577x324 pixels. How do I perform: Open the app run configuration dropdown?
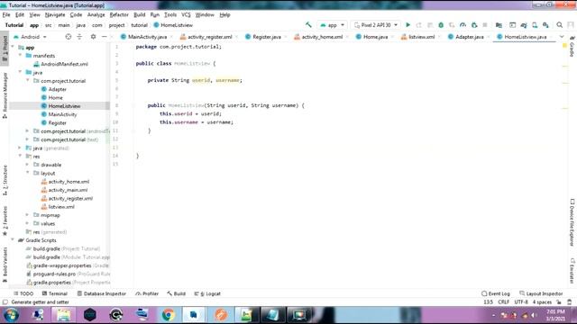pos(333,25)
